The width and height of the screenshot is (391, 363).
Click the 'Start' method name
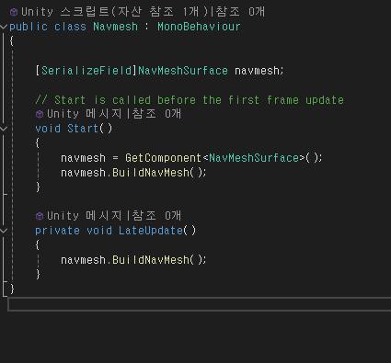pos(83,129)
